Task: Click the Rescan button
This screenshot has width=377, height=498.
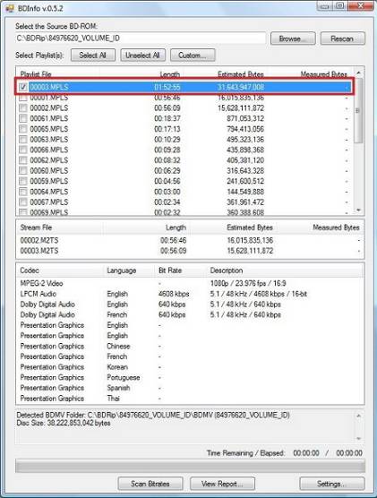Action: point(342,39)
